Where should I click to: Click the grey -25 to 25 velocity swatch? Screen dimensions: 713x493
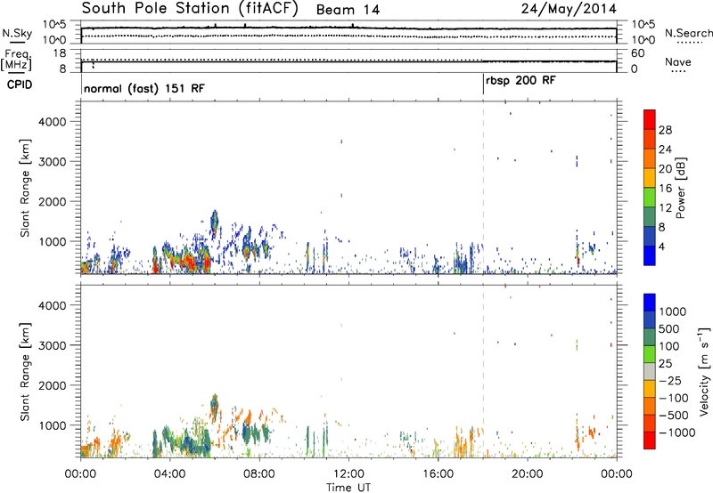click(x=650, y=372)
